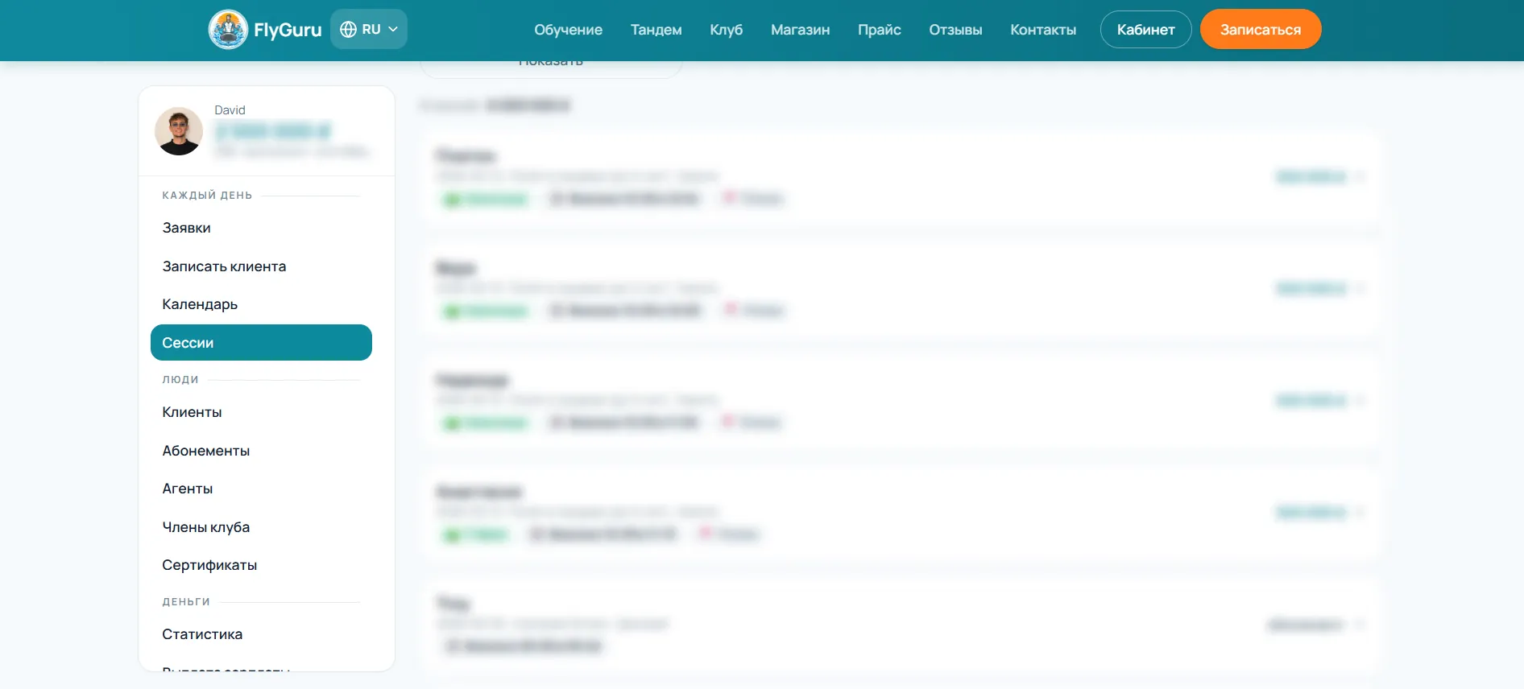Open the Контакты page
The image size is (1524, 689).
(1043, 30)
